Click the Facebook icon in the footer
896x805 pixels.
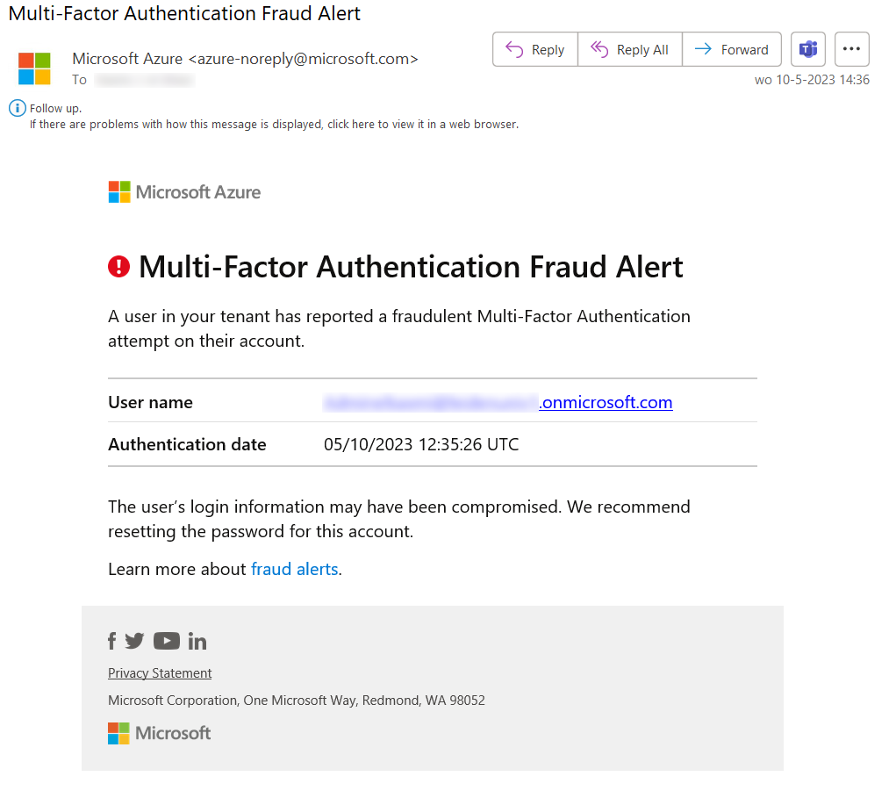click(x=112, y=641)
